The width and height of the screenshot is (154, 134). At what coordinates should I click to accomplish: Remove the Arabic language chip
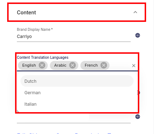coord(73,65)
